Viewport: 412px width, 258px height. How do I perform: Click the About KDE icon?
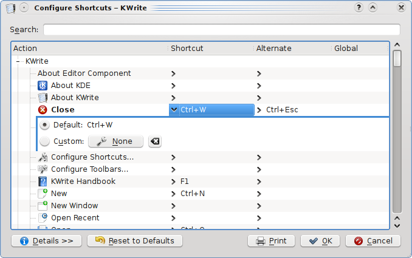pos(43,86)
